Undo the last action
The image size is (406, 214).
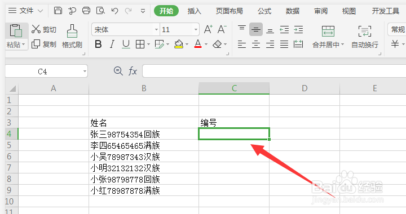tap(114, 11)
